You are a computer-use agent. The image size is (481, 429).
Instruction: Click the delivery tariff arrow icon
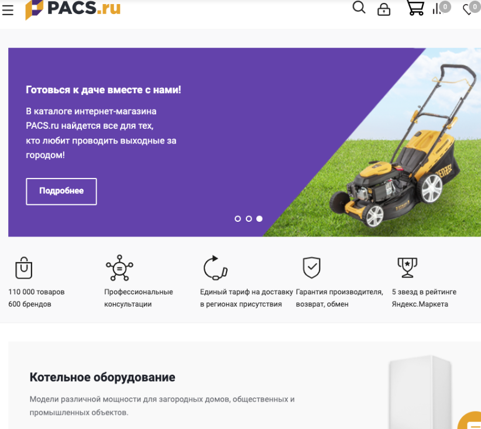pyautogui.click(x=215, y=267)
